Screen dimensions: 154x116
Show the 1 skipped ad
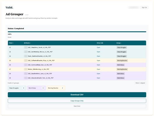[x=140, y=83]
